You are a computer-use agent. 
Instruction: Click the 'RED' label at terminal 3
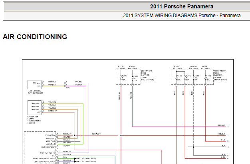coord(223,140)
